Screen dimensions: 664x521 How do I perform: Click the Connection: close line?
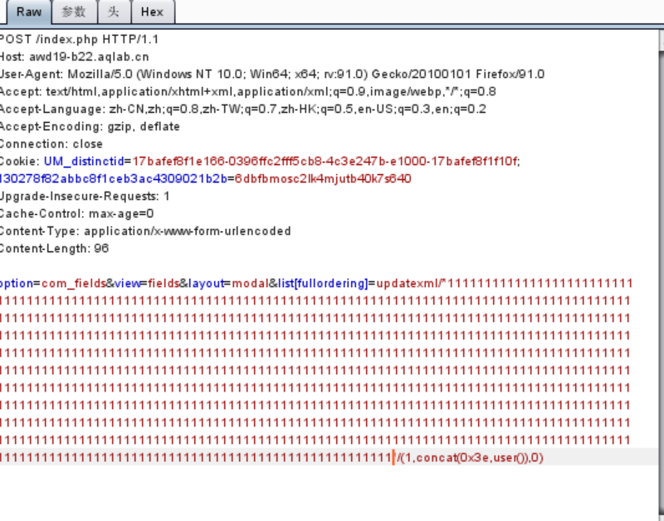point(51,144)
